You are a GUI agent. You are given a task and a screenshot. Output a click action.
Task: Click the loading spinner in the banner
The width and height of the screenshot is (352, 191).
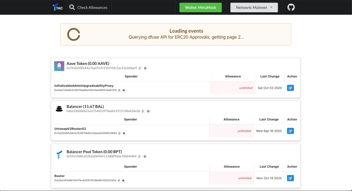click(74, 34)
